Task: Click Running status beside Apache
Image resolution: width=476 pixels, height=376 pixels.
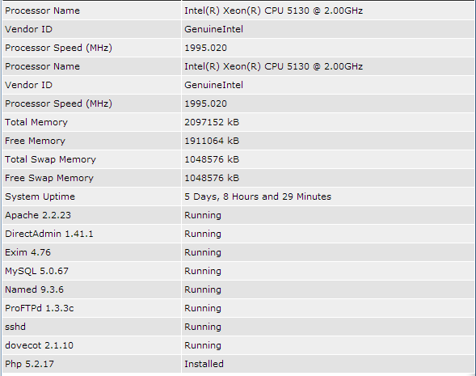Action: tap(203, 215)
